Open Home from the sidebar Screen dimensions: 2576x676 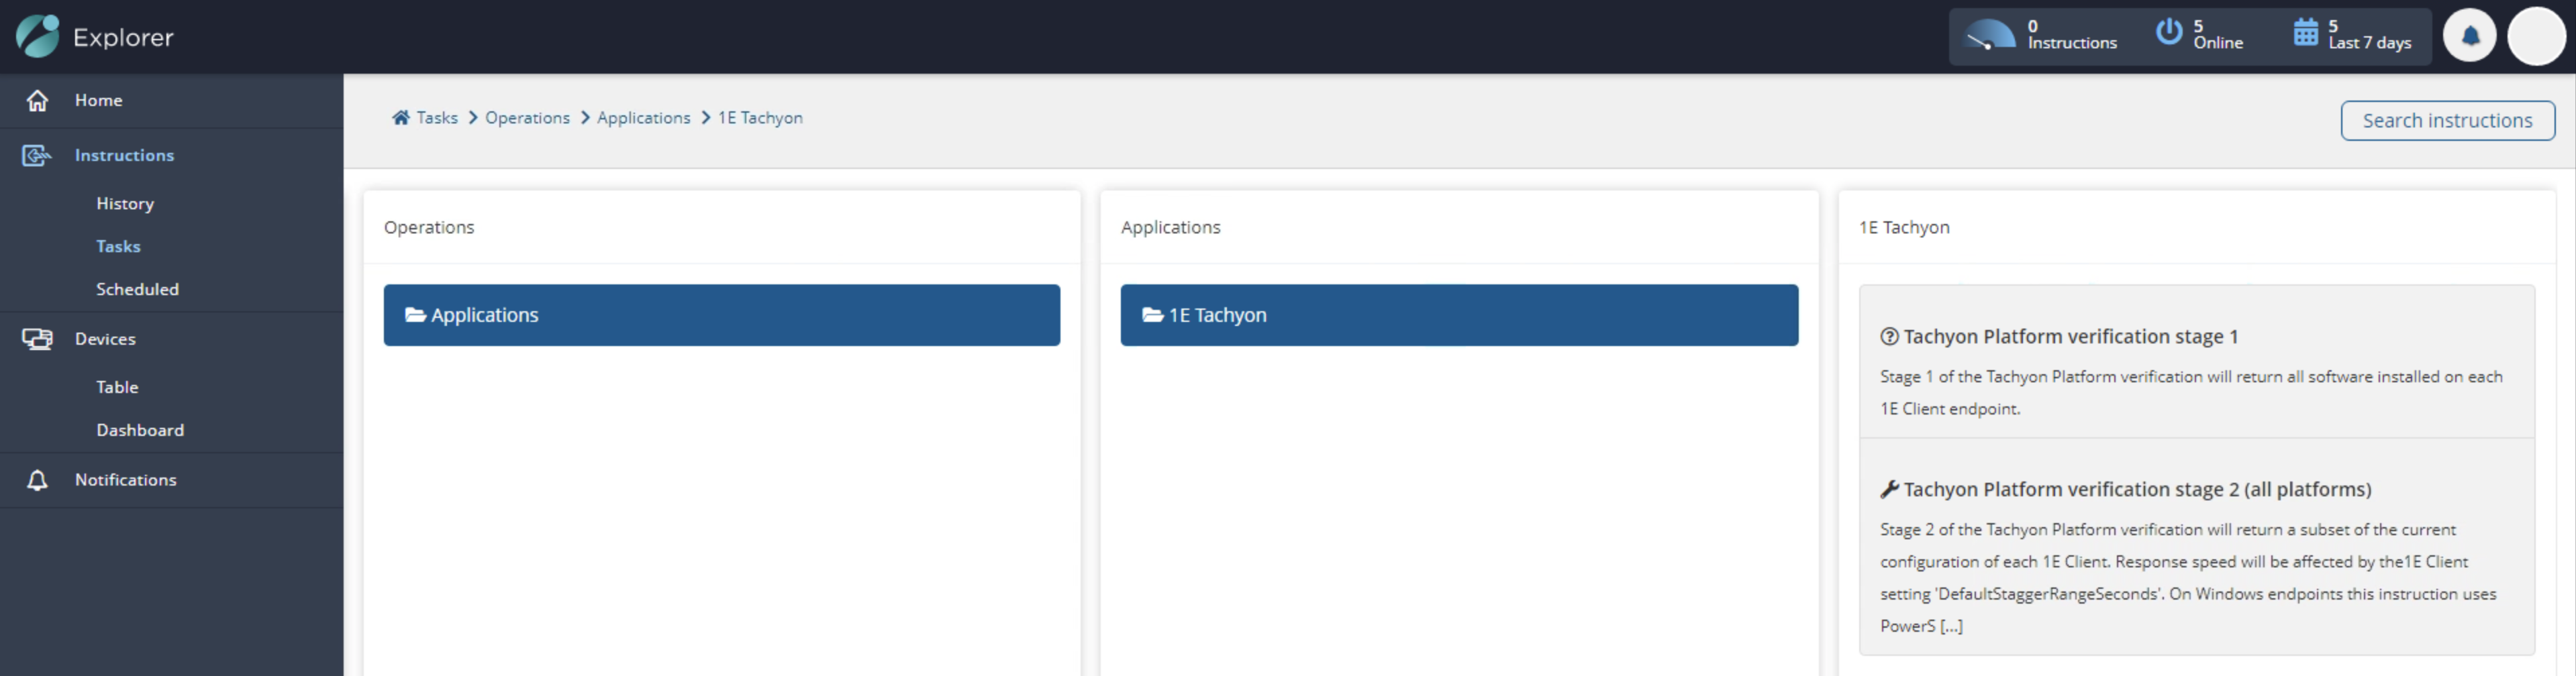[98, 100]
